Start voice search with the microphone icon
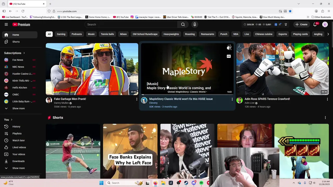This screenshot has width=333, height=187. coord(195,24)
